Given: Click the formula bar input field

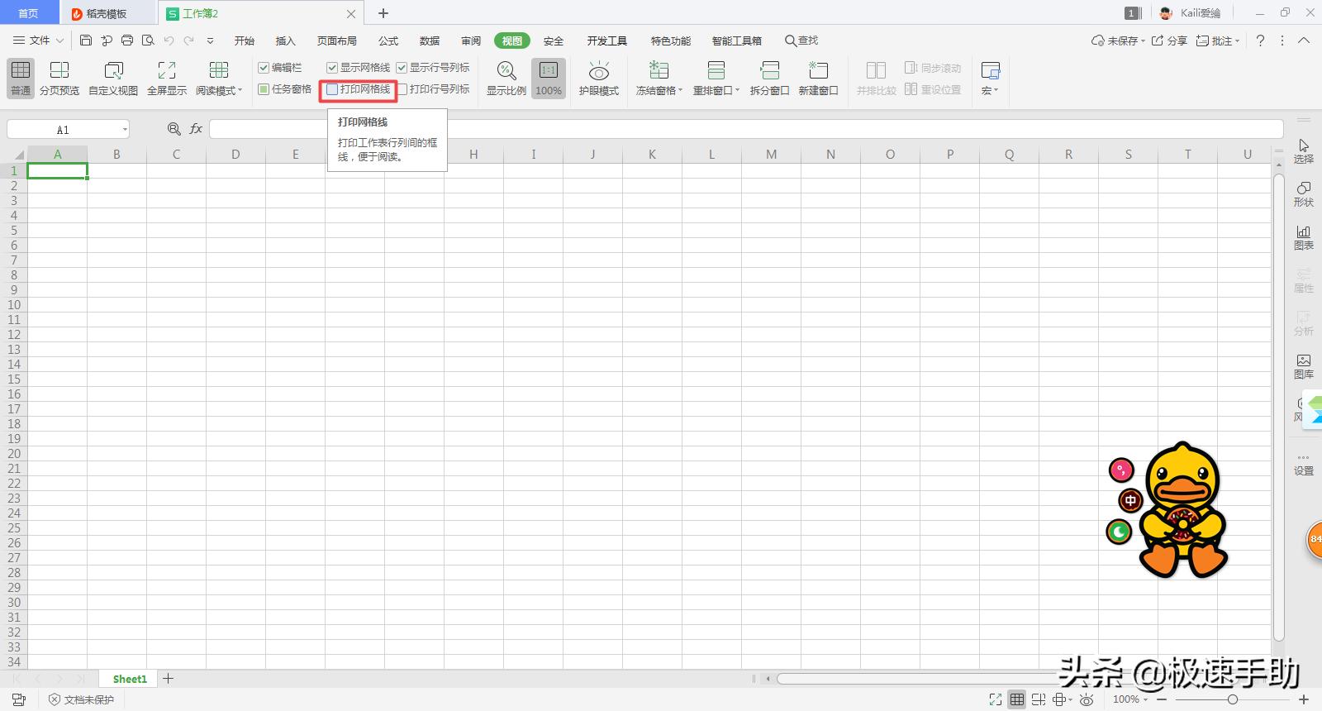Looking at the screenshot, I should tap(746, 129).
